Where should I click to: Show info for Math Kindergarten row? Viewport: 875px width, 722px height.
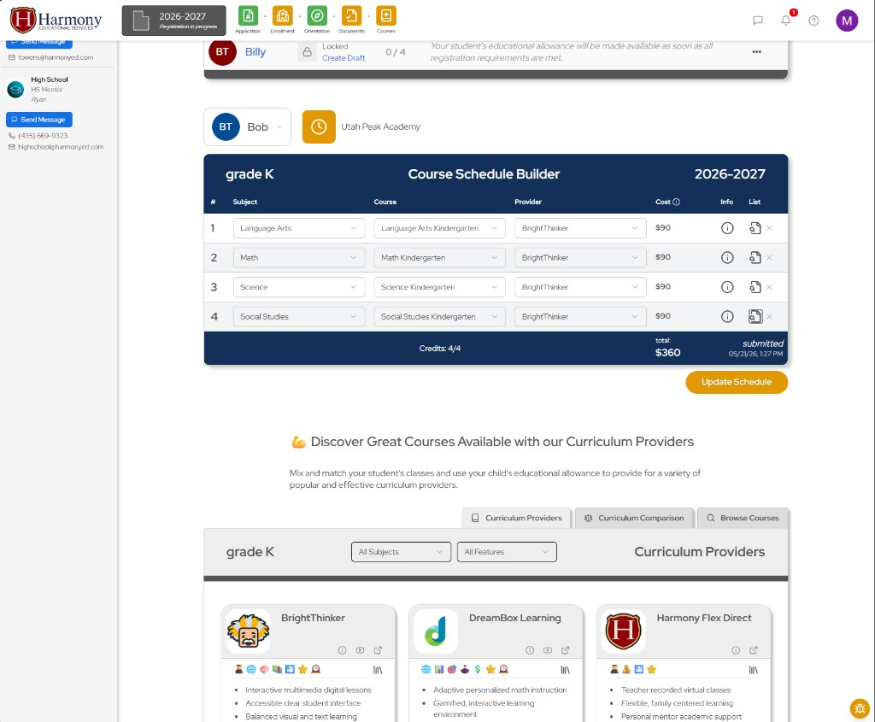(727, 258)
